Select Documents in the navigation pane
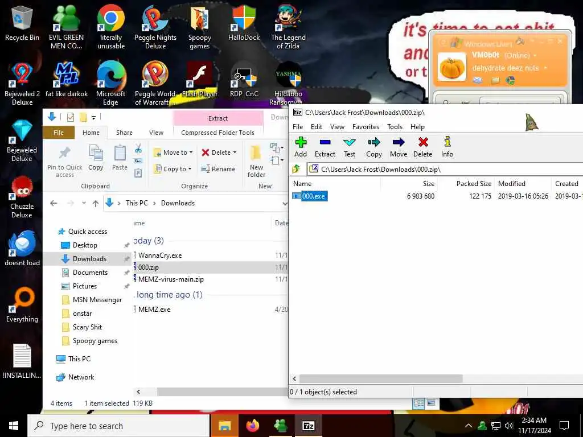Viewport: 583px width, 437px height. 90,273
